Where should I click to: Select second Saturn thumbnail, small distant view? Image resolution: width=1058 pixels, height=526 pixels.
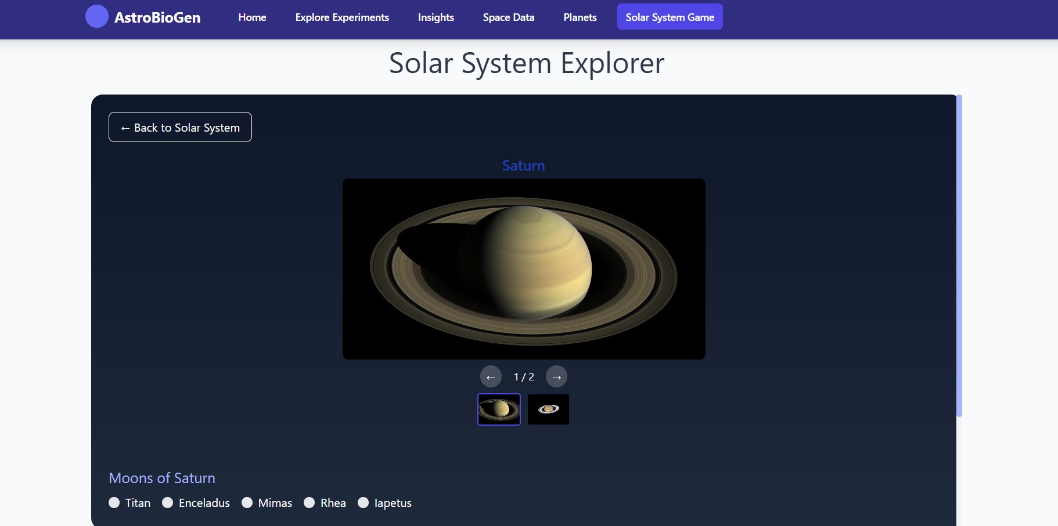coord(548,409)
